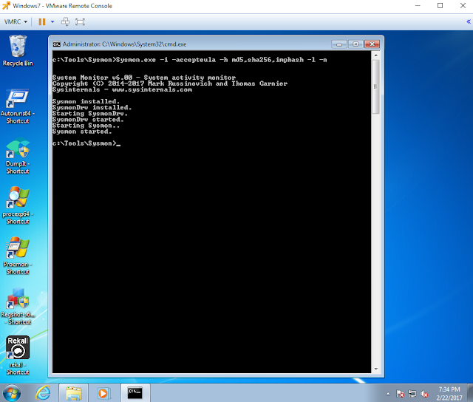The height and width of the screenshot is (402, 473).
Task: Open network status tray icon
Action: click(412, 394)
